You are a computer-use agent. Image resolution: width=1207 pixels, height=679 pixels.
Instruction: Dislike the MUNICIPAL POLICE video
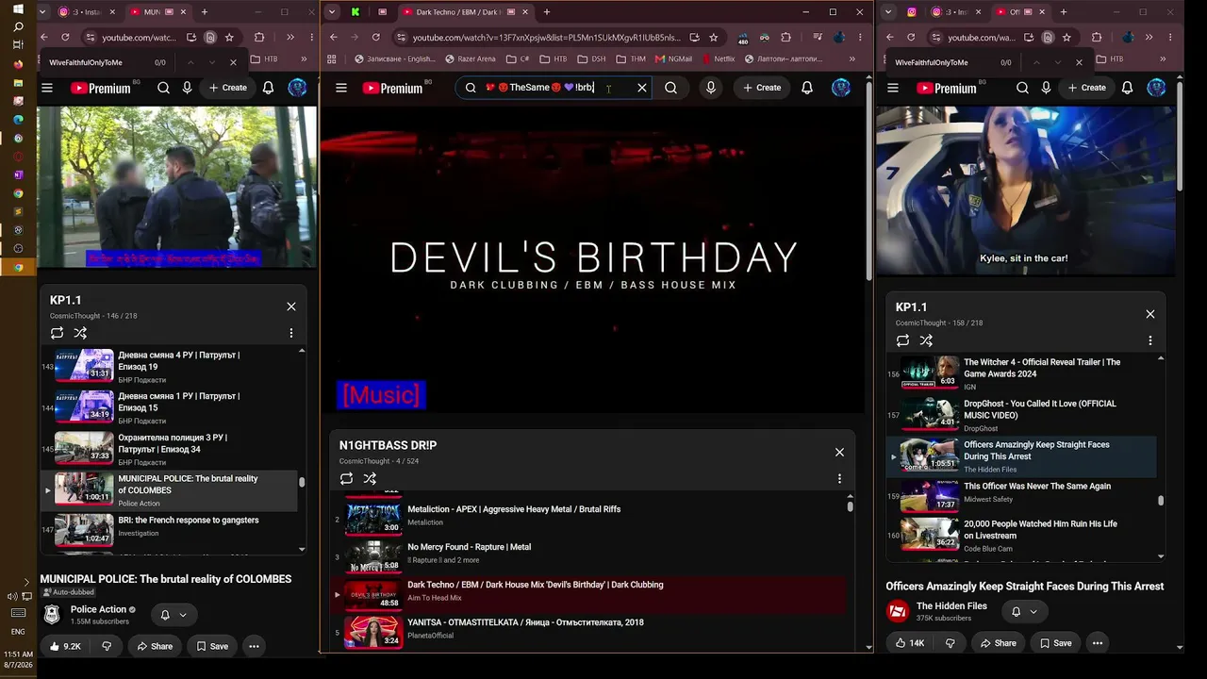(107, 646)
